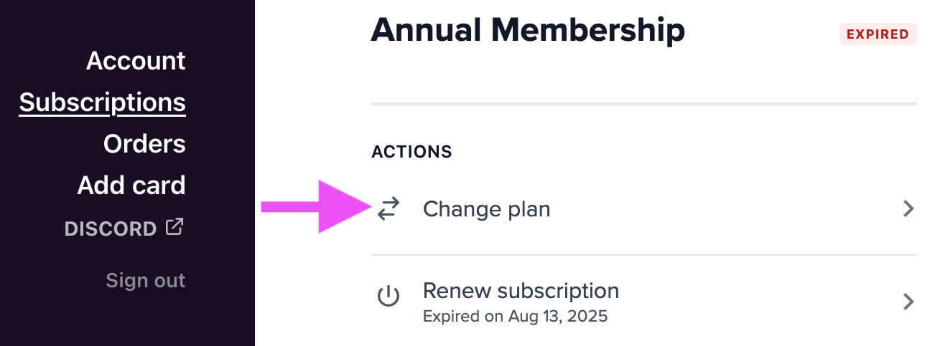Click the swap arrows icon beside Change plan
Viewport: 935px width, 346px height.
point(389,209)
